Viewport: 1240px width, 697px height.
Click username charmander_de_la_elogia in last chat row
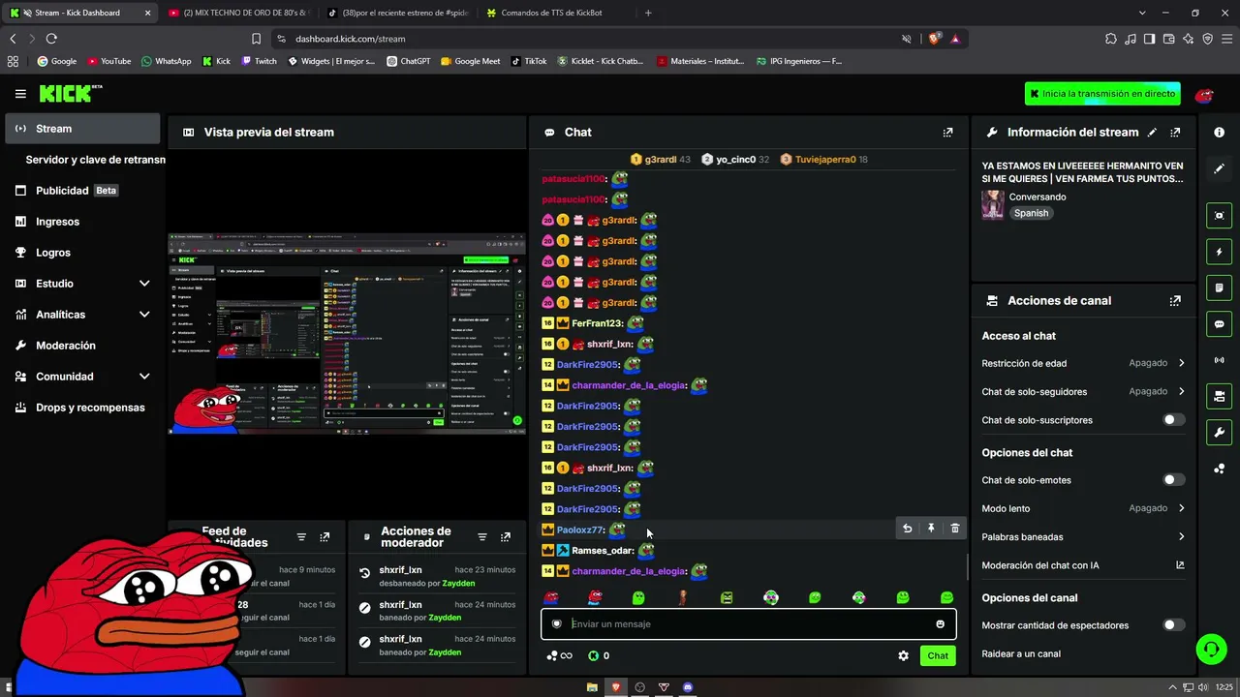pos(629,571)
